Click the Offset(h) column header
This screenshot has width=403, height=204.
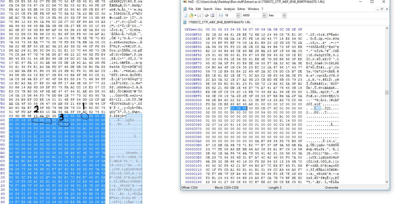pyautogui.click(x=193, y=29)
